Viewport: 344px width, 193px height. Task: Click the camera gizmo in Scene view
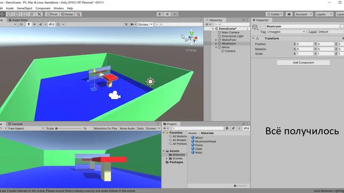(114, 95)
